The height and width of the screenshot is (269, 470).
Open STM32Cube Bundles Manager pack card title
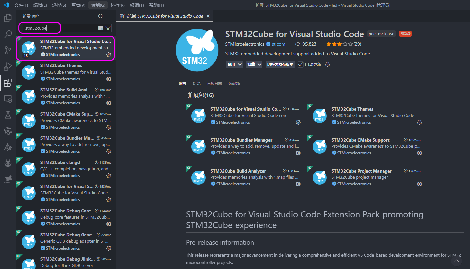[241, 140]
